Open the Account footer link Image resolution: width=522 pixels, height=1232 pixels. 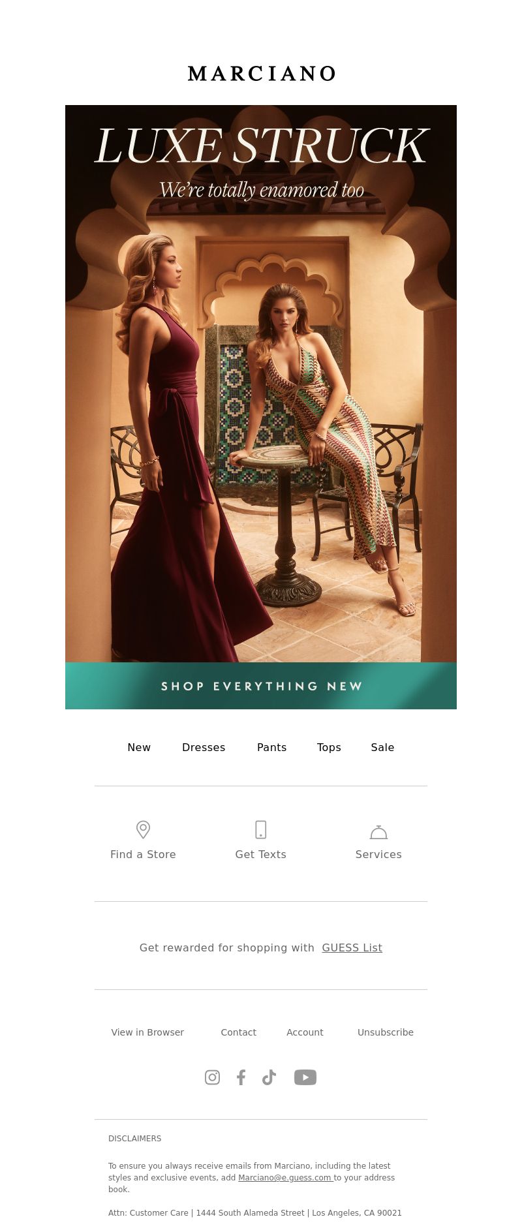click(x=305, y=1032)
